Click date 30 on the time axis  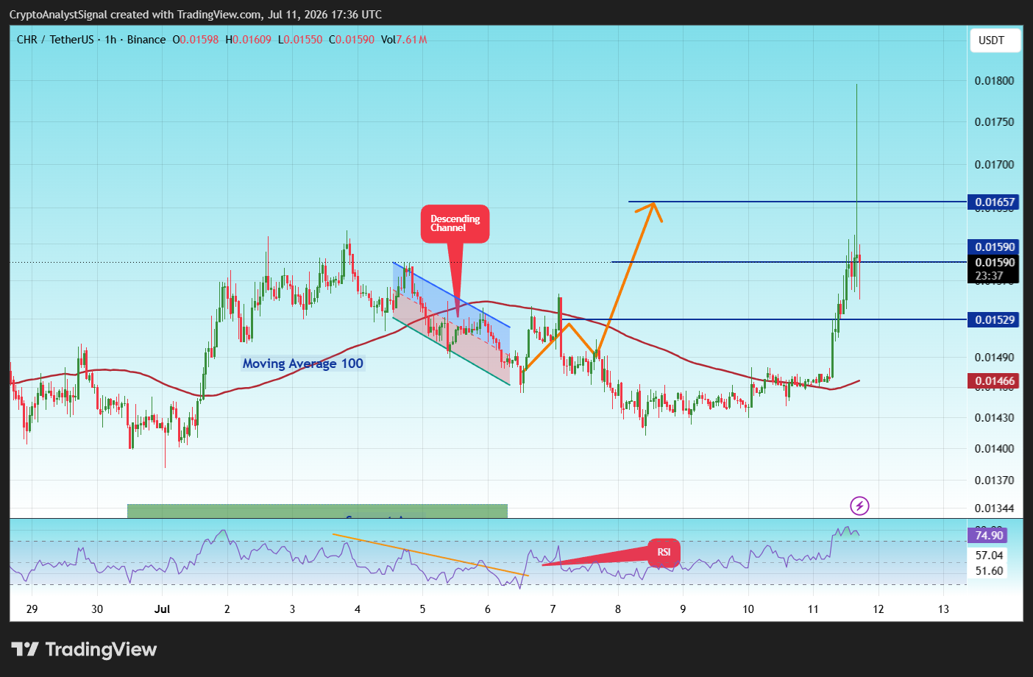tap(97, 609)
